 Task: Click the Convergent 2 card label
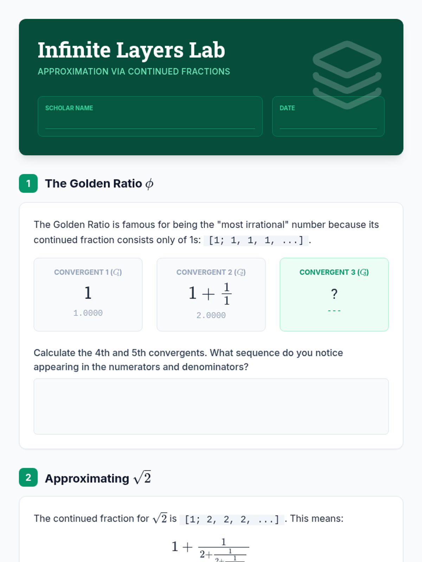click(x=211, y=272)
